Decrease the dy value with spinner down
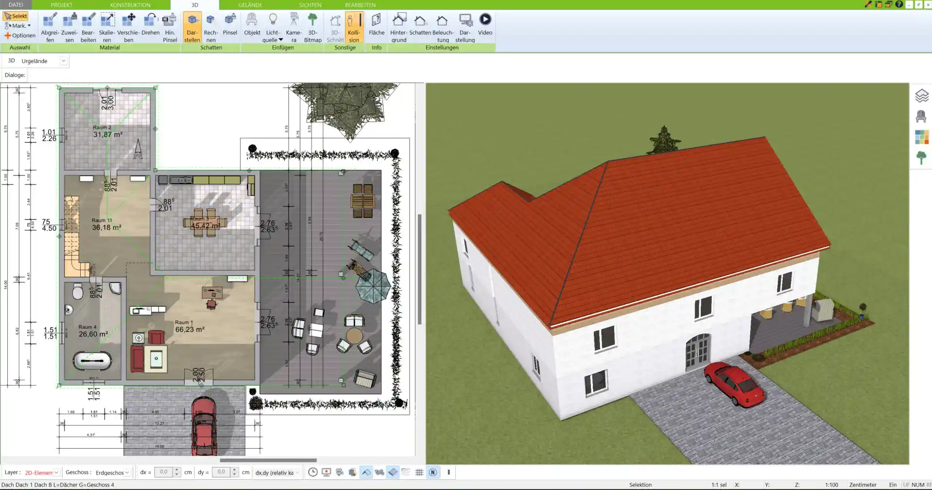Viewport: 932px width, 490px height. coord(234,474)
